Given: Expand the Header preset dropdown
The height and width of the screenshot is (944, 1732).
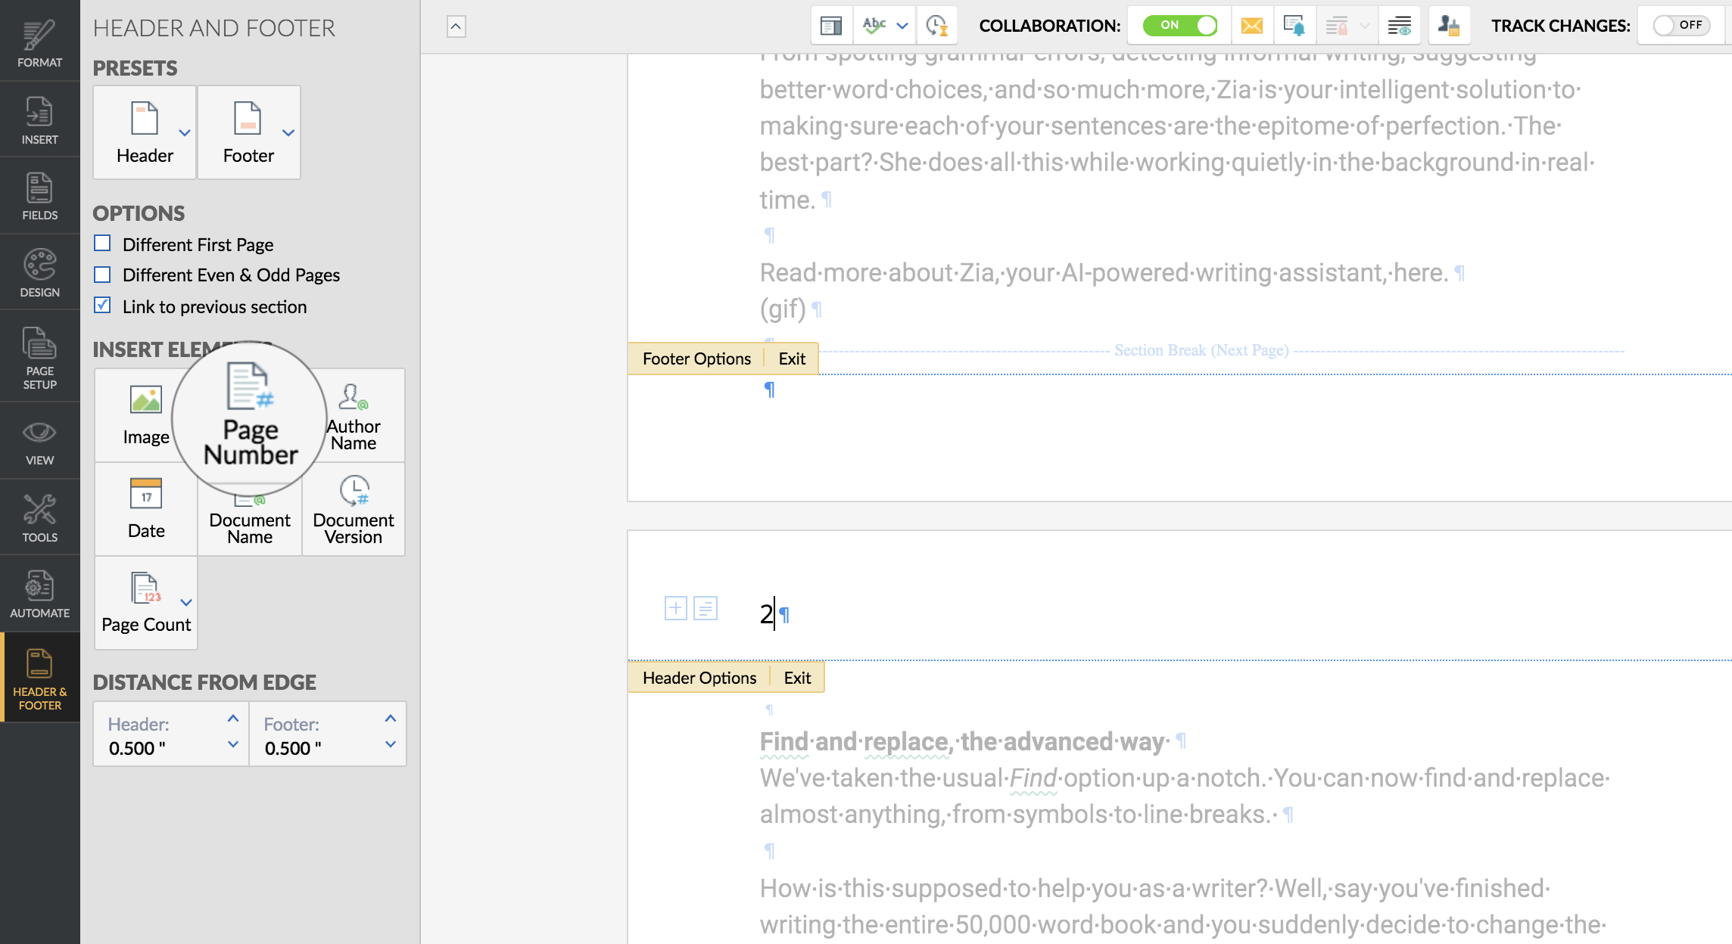Looking at the screenshot, I should coord(184,132).
